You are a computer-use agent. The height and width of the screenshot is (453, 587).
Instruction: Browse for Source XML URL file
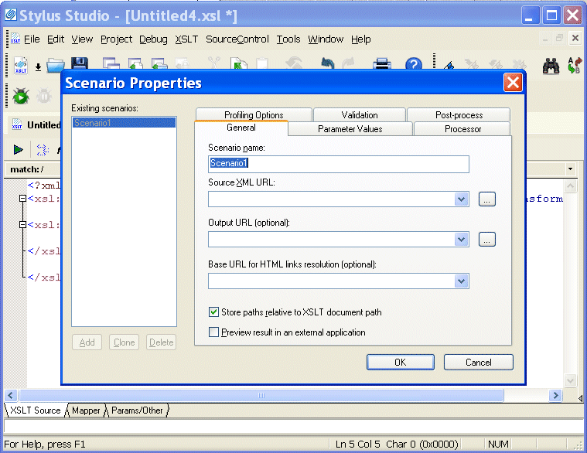(x=486, y=199)
